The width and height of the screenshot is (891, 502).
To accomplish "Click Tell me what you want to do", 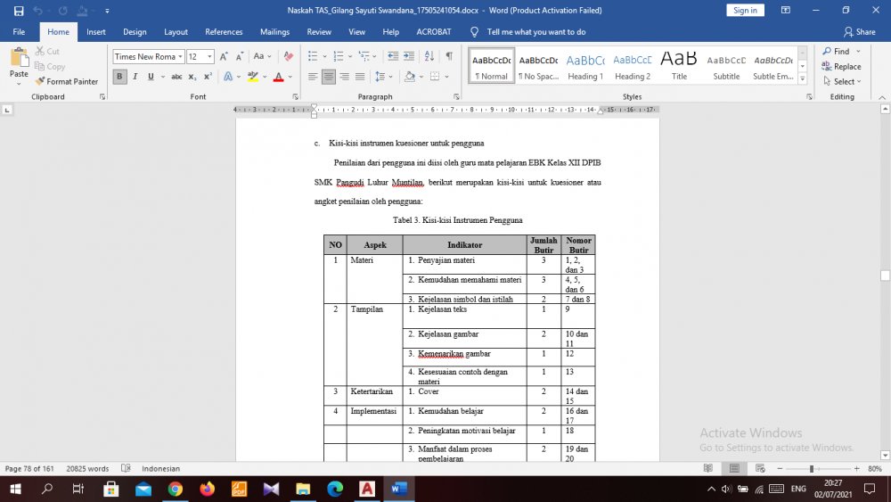I will 535,32.
